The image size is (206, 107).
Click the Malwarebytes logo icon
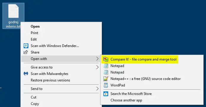point(26,74)
